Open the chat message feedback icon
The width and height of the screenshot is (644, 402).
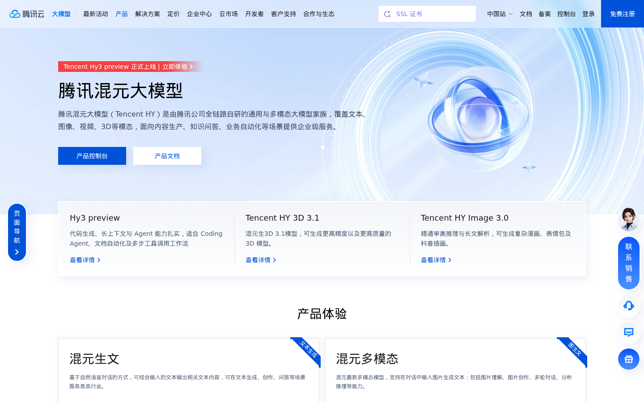tap(629, 332)
